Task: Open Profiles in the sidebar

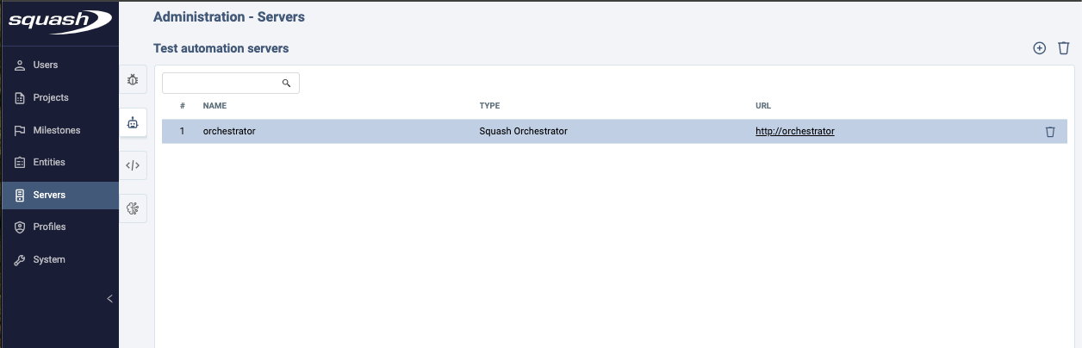Action: 59,227
